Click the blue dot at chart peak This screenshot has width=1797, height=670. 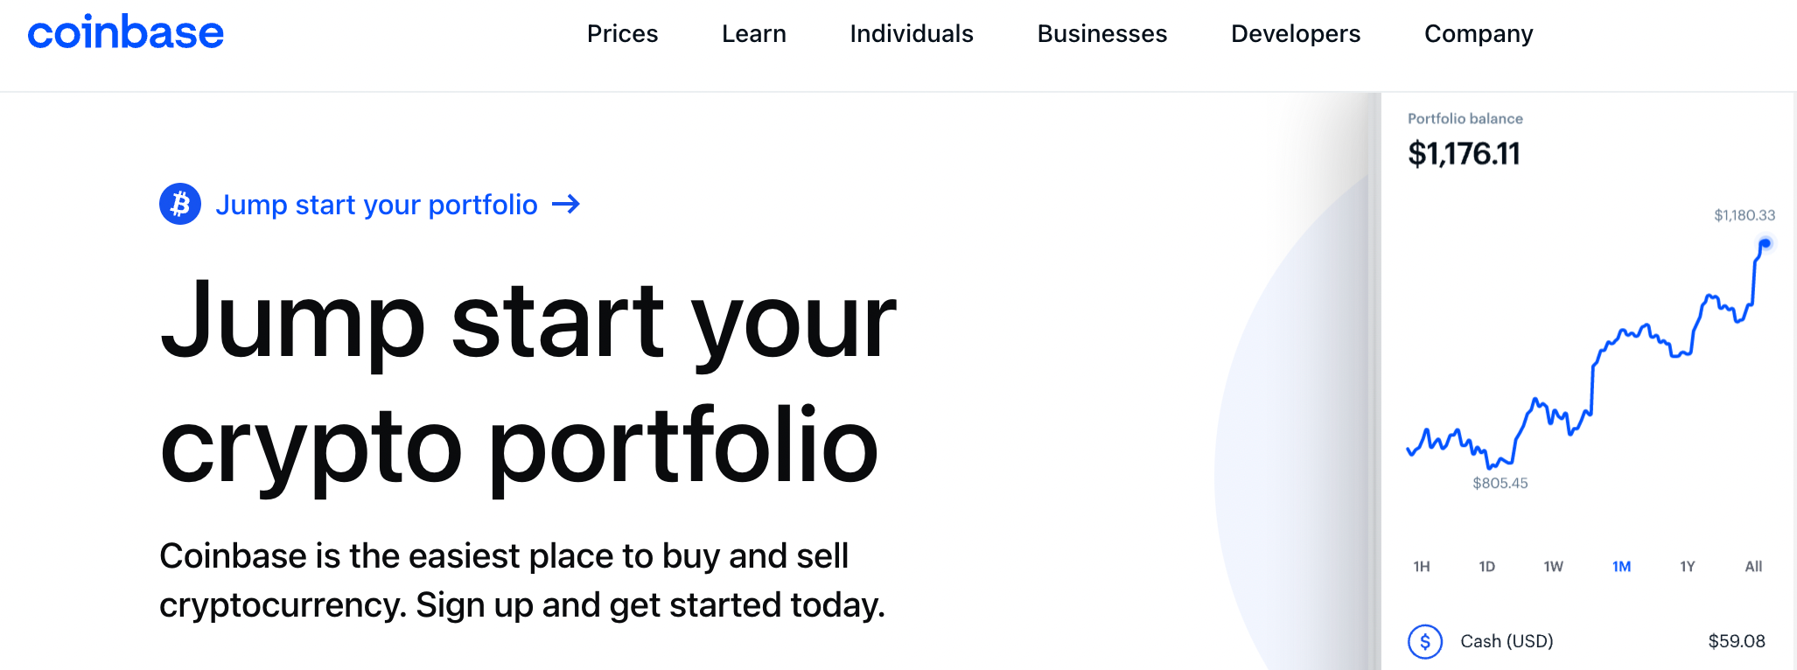point(1765,244)
